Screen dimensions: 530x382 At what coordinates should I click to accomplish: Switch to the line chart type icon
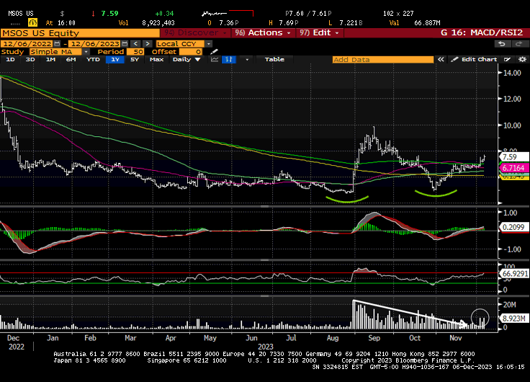[215, 60]
